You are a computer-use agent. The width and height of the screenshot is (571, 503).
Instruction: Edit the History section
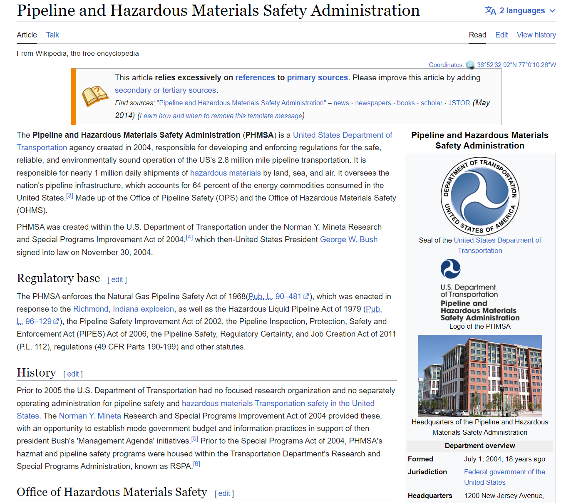(x=73, y=374)
